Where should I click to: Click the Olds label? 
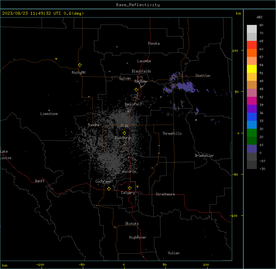tap(124, 126)
